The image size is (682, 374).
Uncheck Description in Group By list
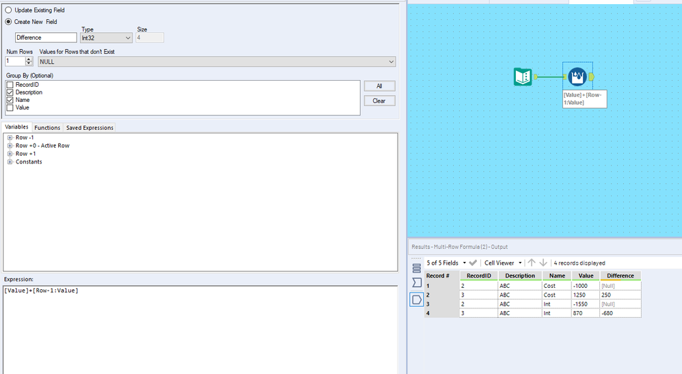point(10,92)
